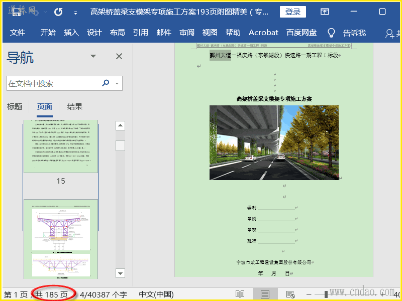Image resolution: width=402 pixels, height=301 pixels.
Task: Select the 页面 navigation tab
Action: (45, 106)
